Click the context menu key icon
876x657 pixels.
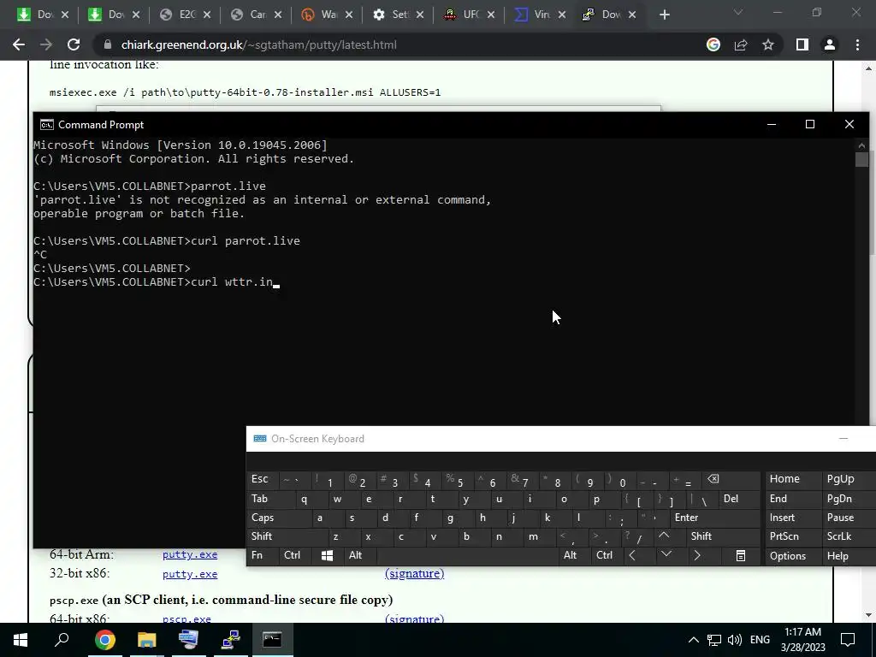(x=741, y=555)
